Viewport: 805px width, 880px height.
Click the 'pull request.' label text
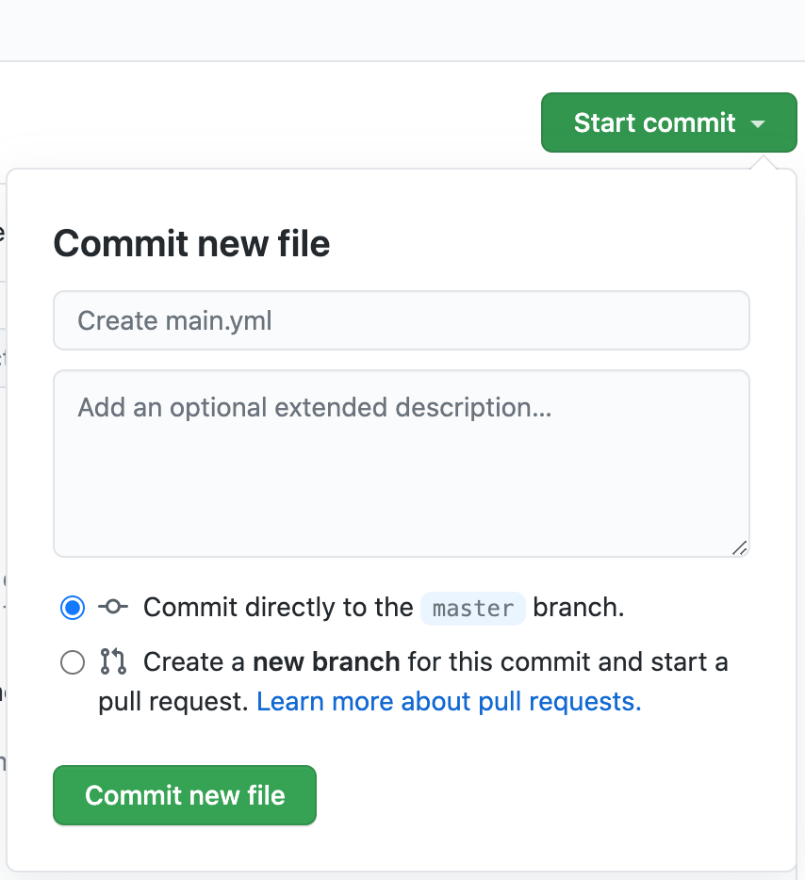click(173, 702)
